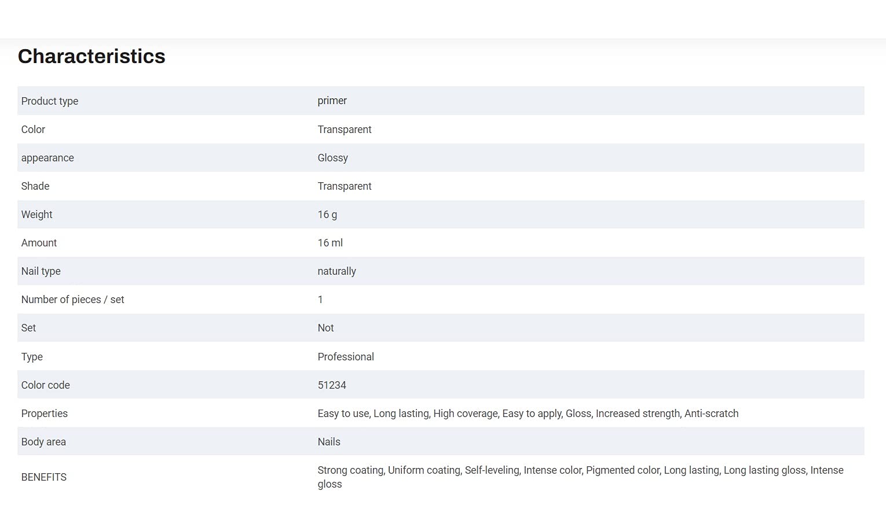
Task: Click the naturally value text
Action: click(x=336, y=271)
